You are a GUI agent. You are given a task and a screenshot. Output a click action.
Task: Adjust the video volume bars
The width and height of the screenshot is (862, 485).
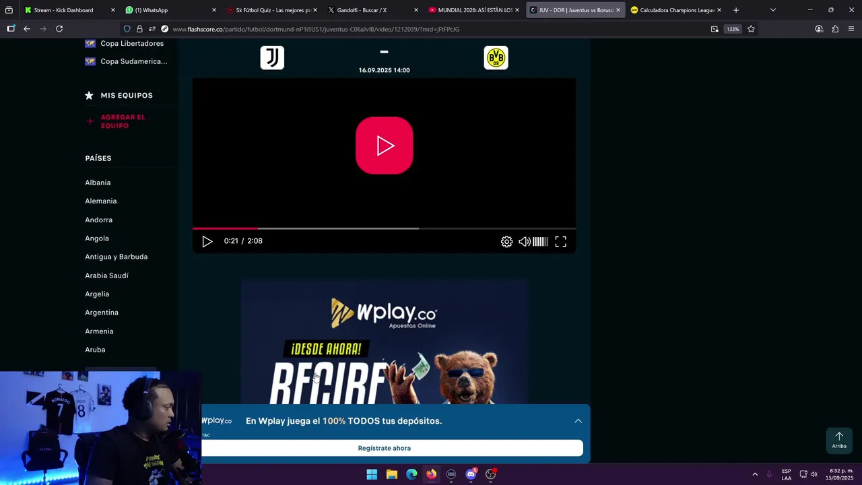540,241
